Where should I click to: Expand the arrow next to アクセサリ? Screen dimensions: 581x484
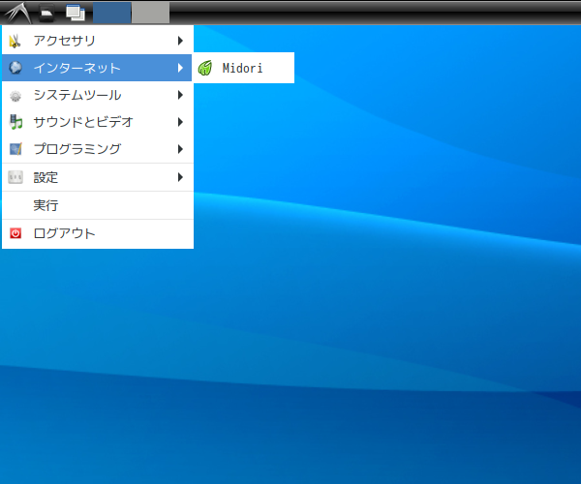(180, 41)
